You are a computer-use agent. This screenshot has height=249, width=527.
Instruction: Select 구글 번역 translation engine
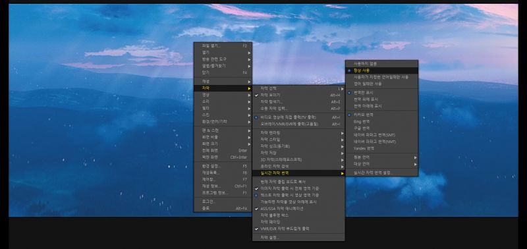tap(381, 128)
